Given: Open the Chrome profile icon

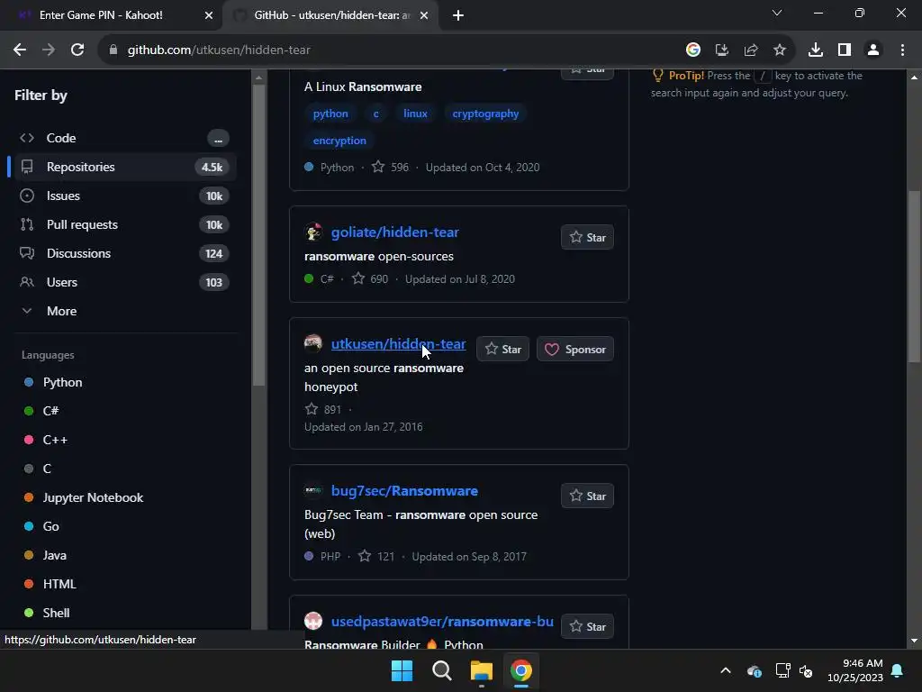Looking at the screenshot, I should pyautogui.click(x=873, y=50).
